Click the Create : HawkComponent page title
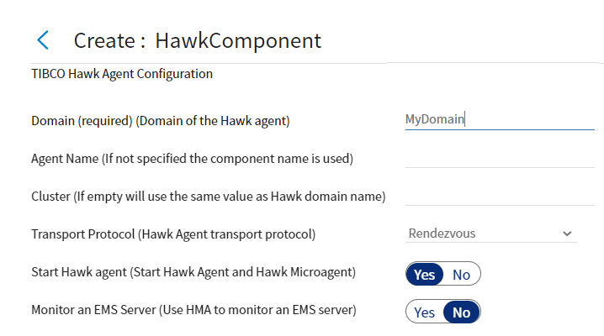This screenshot has width=604, height=336. coord(197,40)
